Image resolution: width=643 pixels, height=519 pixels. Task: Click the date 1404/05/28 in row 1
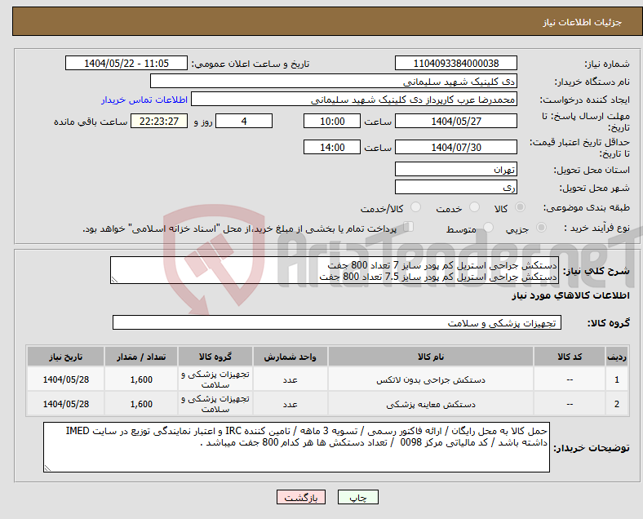pyautogui.click(x=65, y=379)
